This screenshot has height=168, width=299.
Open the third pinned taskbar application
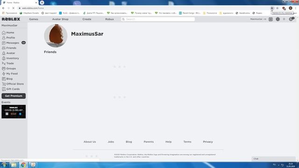click(x=33, y=165)
